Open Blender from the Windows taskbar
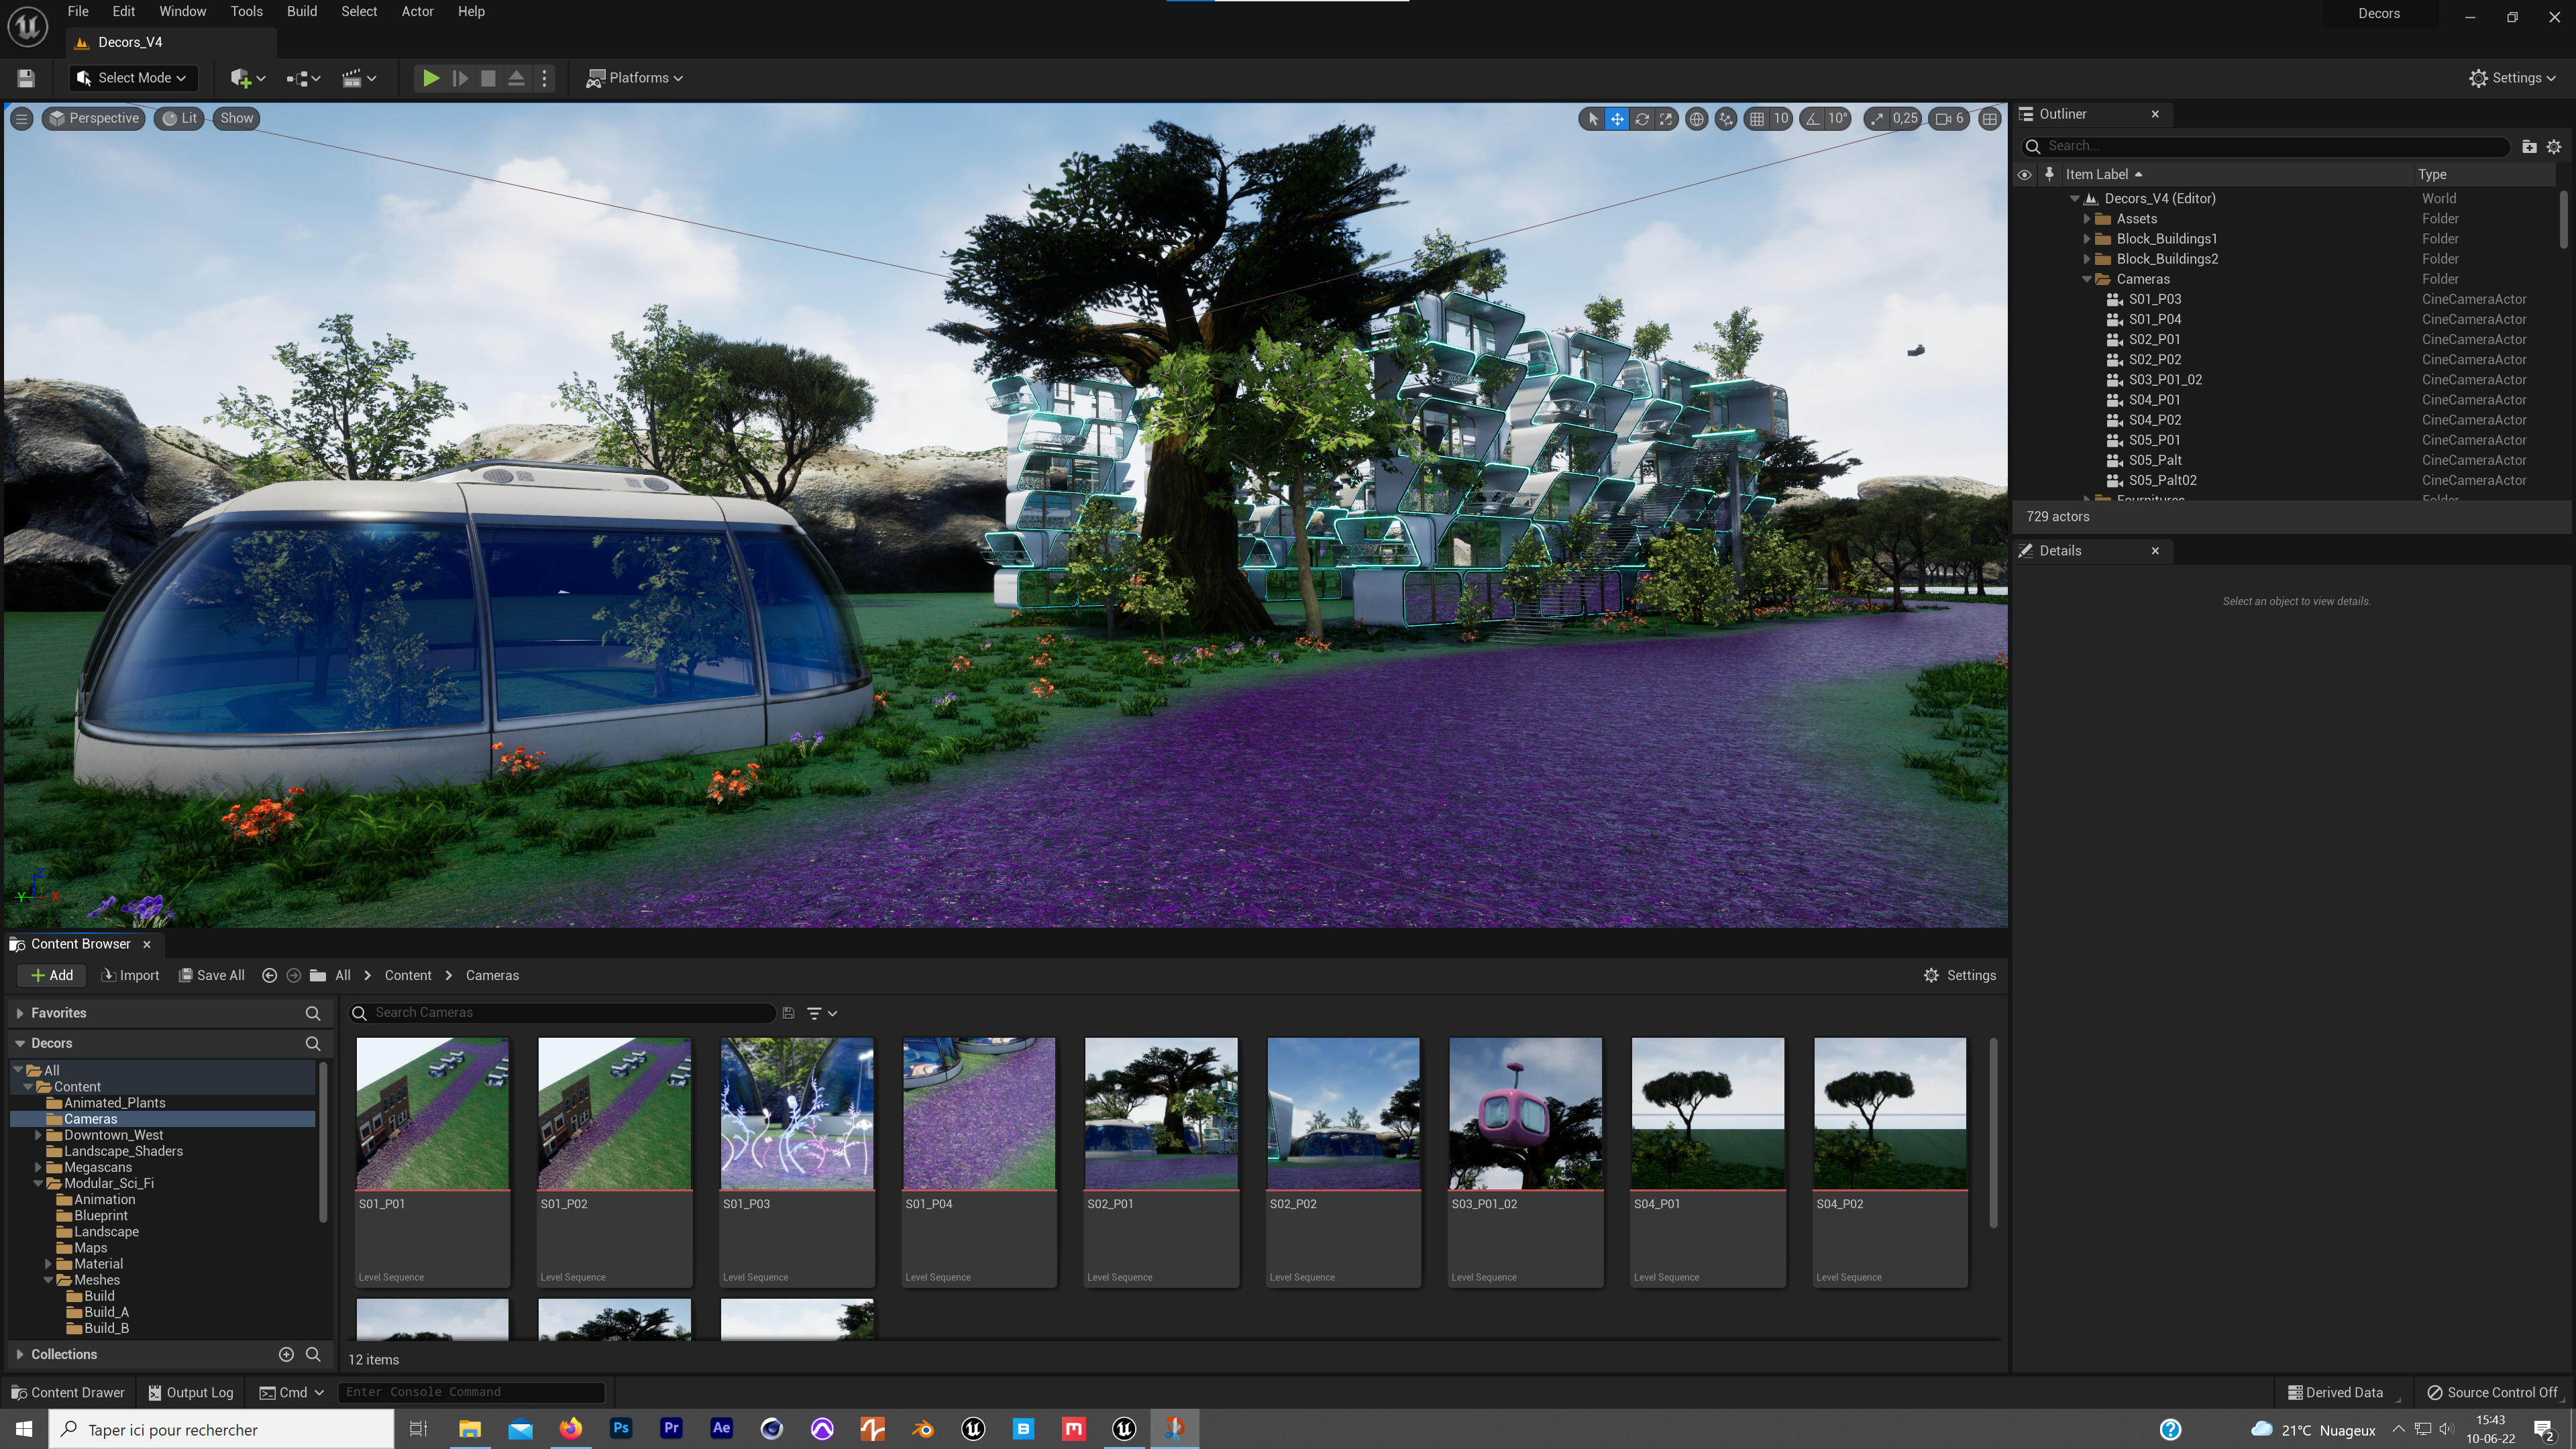The width and height of the screenshot is (2576, 1449). 922,1429
